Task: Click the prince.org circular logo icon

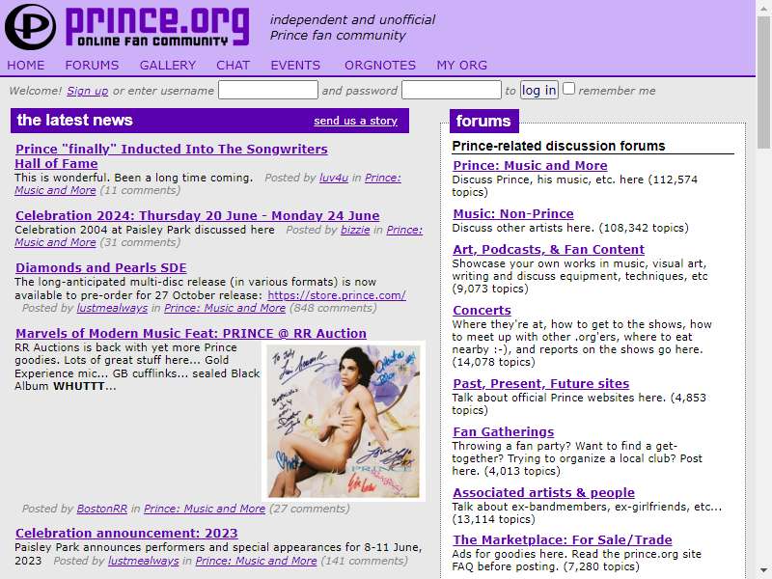Action: pyautogui.click(x=30, y=27)
